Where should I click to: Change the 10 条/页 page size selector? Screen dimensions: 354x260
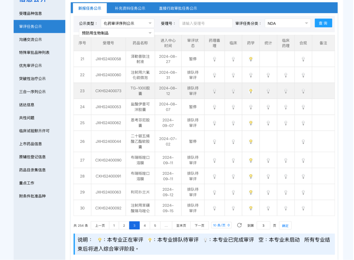(221, 225)
